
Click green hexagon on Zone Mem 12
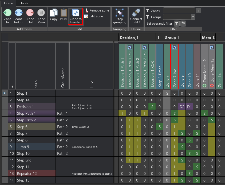[x=204, y=86]
